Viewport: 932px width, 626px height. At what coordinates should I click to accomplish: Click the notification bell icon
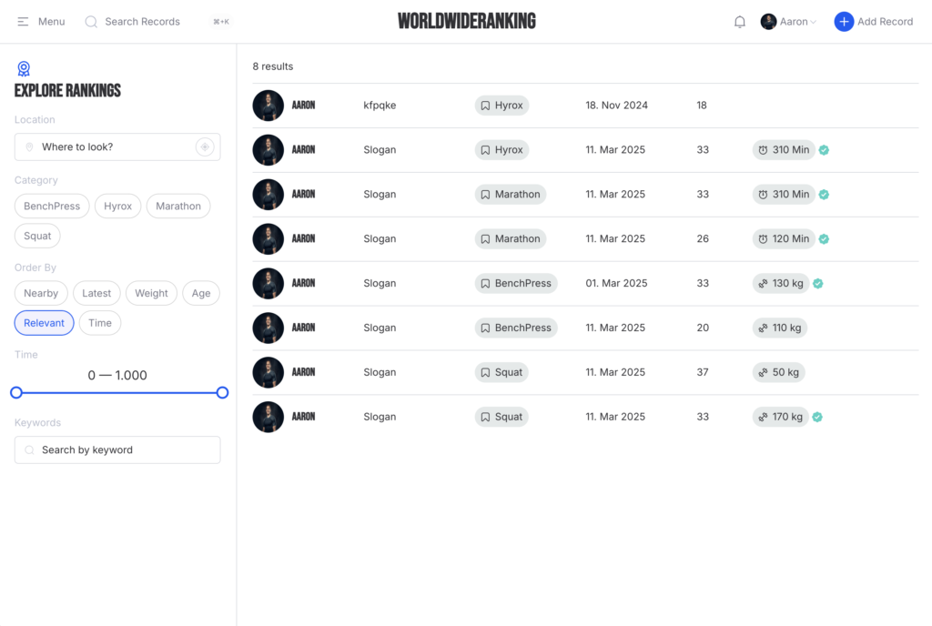740,22
